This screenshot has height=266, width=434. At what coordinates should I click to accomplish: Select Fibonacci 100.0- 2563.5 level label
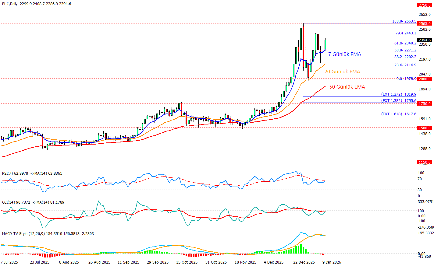[x=404, y=21]
